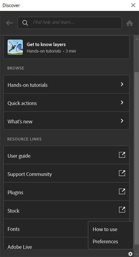This screenshot has height=257, width=139.
Task: Expand Hands-on tutorials chevron
Action: (x=122, y=84)
